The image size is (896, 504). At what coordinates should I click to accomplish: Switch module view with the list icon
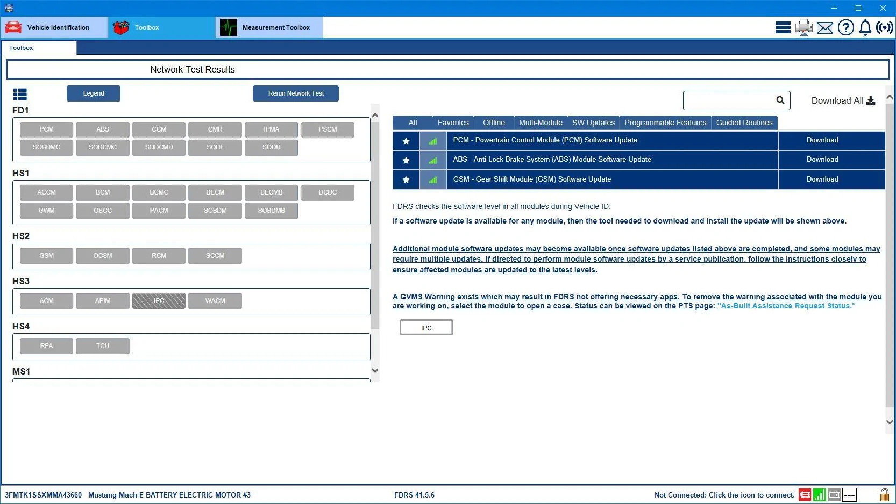click(x=20, y=95)
